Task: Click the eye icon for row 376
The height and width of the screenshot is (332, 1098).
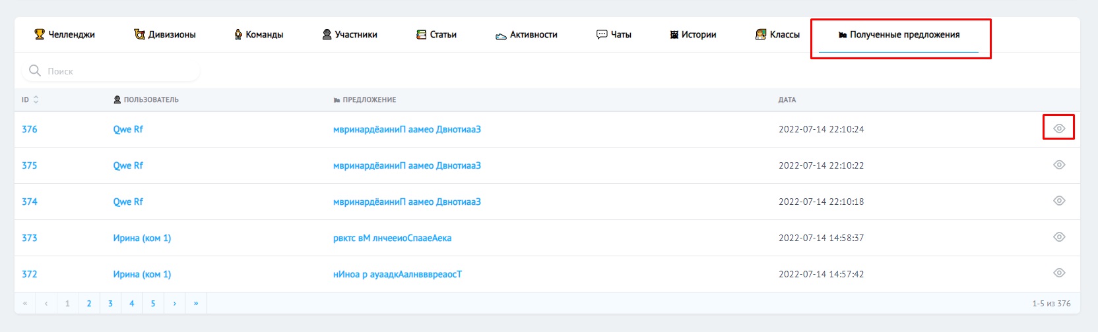Action: tap(1058, 128)
